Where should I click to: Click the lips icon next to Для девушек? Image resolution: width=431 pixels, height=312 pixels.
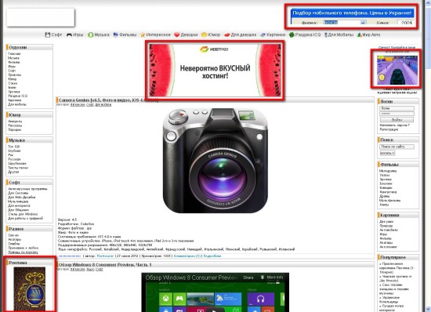coord(226,35)
